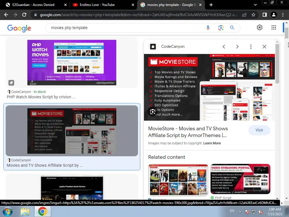Open the Jupiter Premium Movie Review thumbnail
This screenshot has height=217, width=289.
(72, 187)
